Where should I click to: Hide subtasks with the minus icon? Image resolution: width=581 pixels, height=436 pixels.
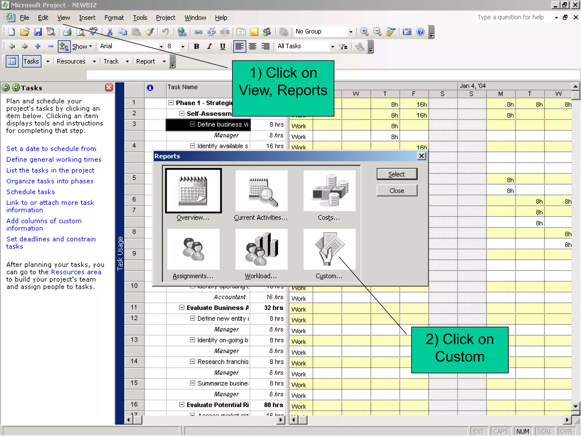(x=51, y=46)
